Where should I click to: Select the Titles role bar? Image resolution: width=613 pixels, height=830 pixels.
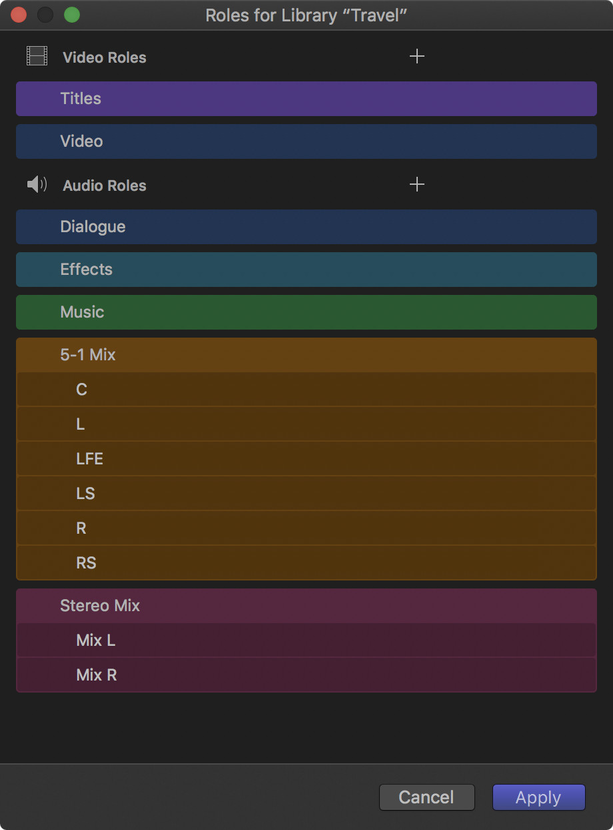(x=306, y=98)
